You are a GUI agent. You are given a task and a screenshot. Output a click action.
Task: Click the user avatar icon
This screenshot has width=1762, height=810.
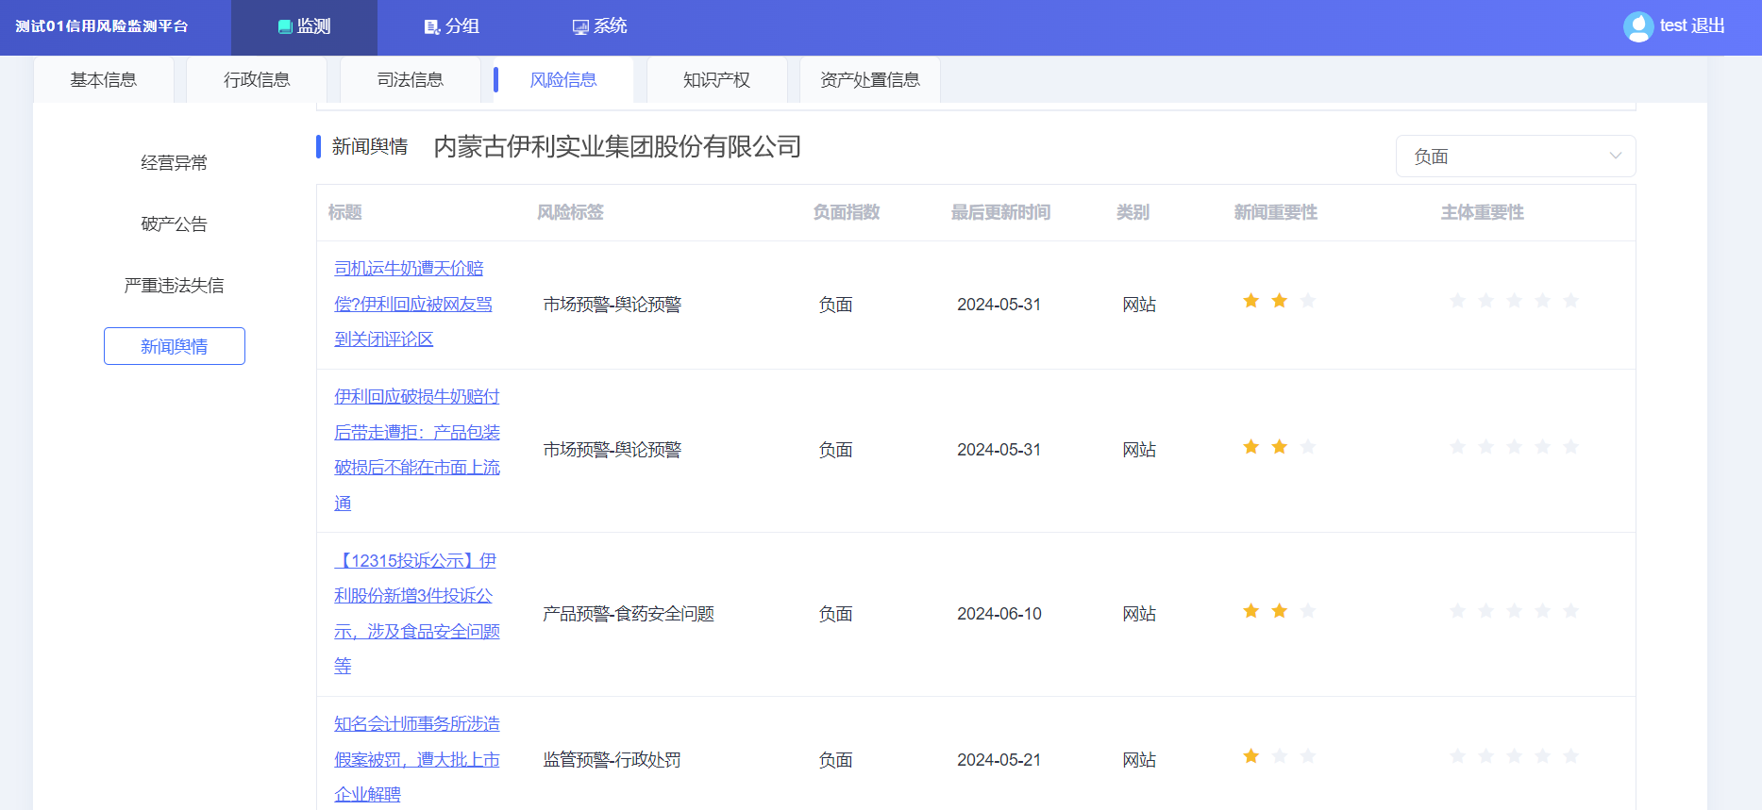pos(1638,26)
